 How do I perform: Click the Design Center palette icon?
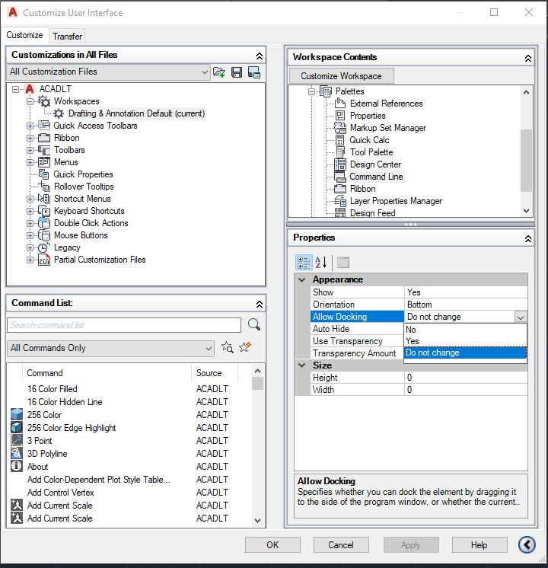[340, 164]
